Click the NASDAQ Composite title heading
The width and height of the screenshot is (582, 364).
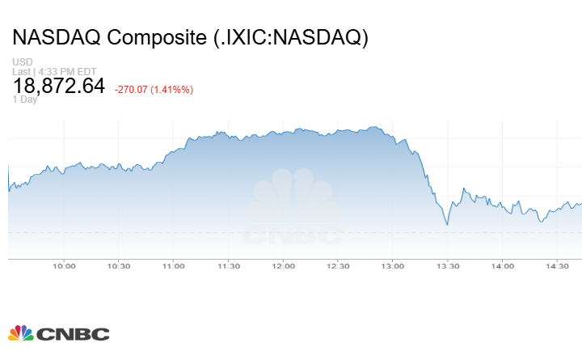coord(191,37)
